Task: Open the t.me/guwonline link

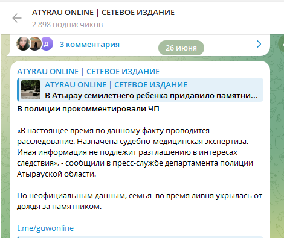Action: click(45, 228)
